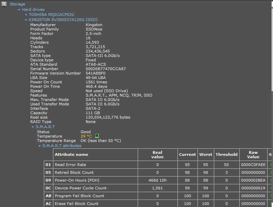Screen dimensions: 273x207
Task: Click raw value 0000000619
Action: (x=253, y=188)
